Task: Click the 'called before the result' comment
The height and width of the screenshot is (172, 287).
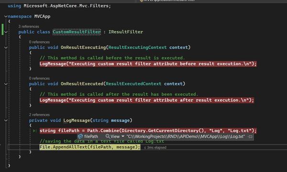Action: coord(112,58)
